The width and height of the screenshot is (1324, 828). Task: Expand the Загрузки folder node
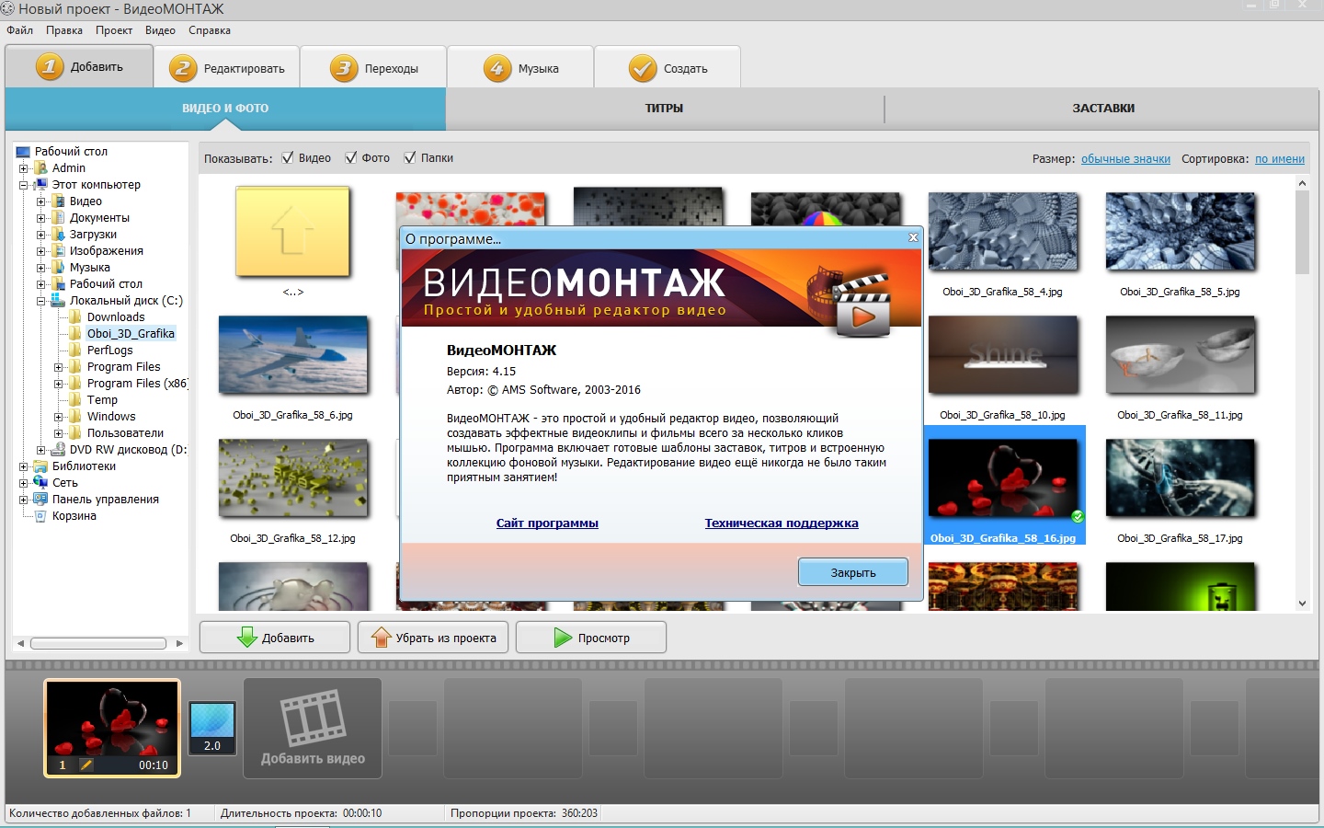(41, 235)
